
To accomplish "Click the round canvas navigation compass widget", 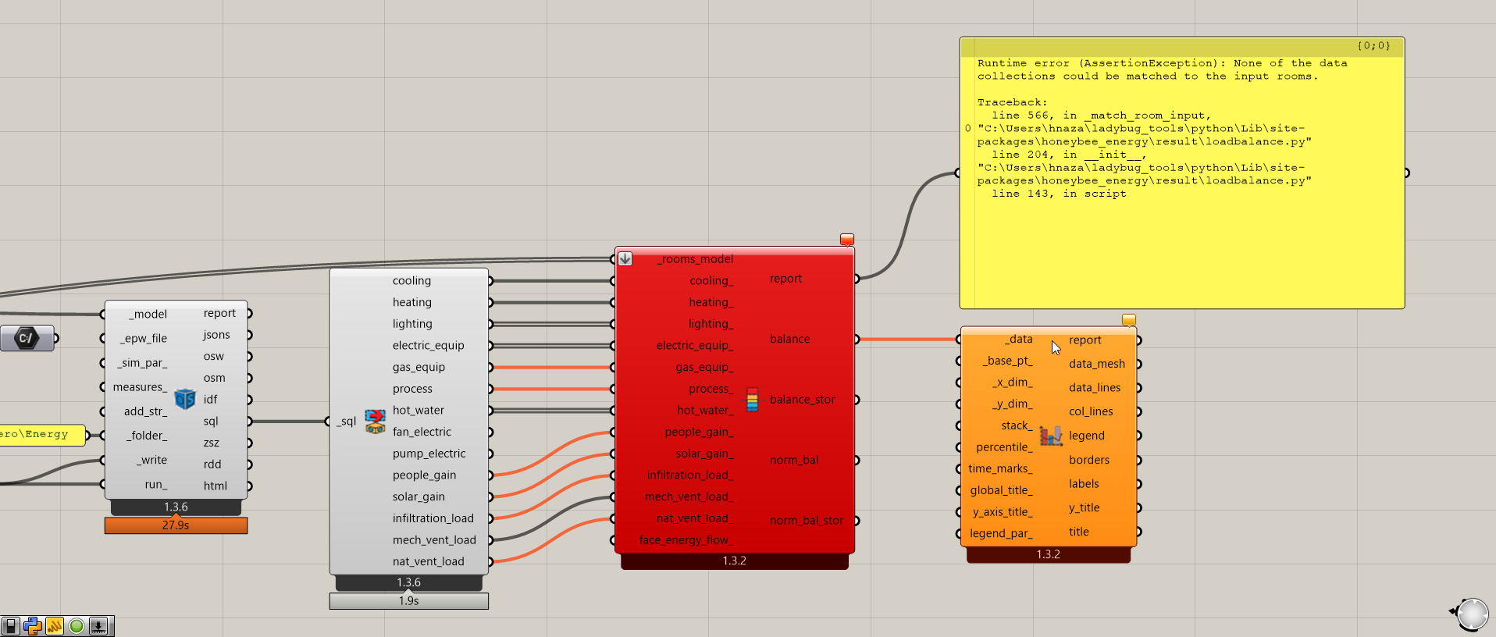I will coord(1472,614).
